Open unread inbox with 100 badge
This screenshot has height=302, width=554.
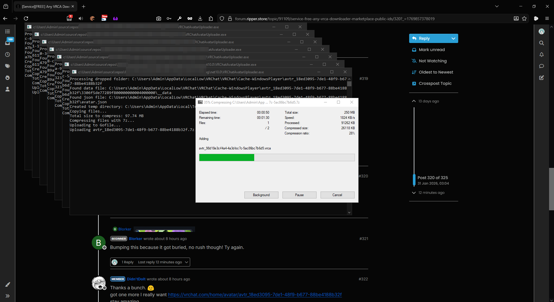[8, 42]
